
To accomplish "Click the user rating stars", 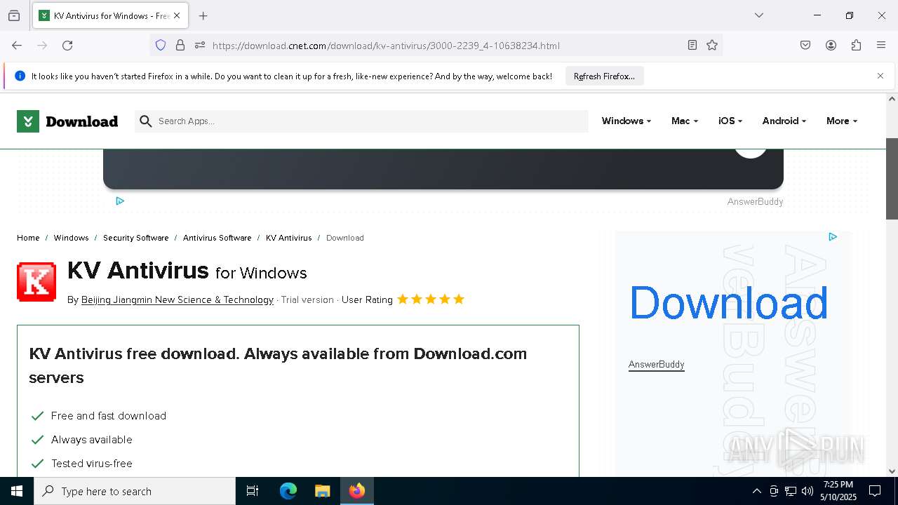I will coord(431,299).
